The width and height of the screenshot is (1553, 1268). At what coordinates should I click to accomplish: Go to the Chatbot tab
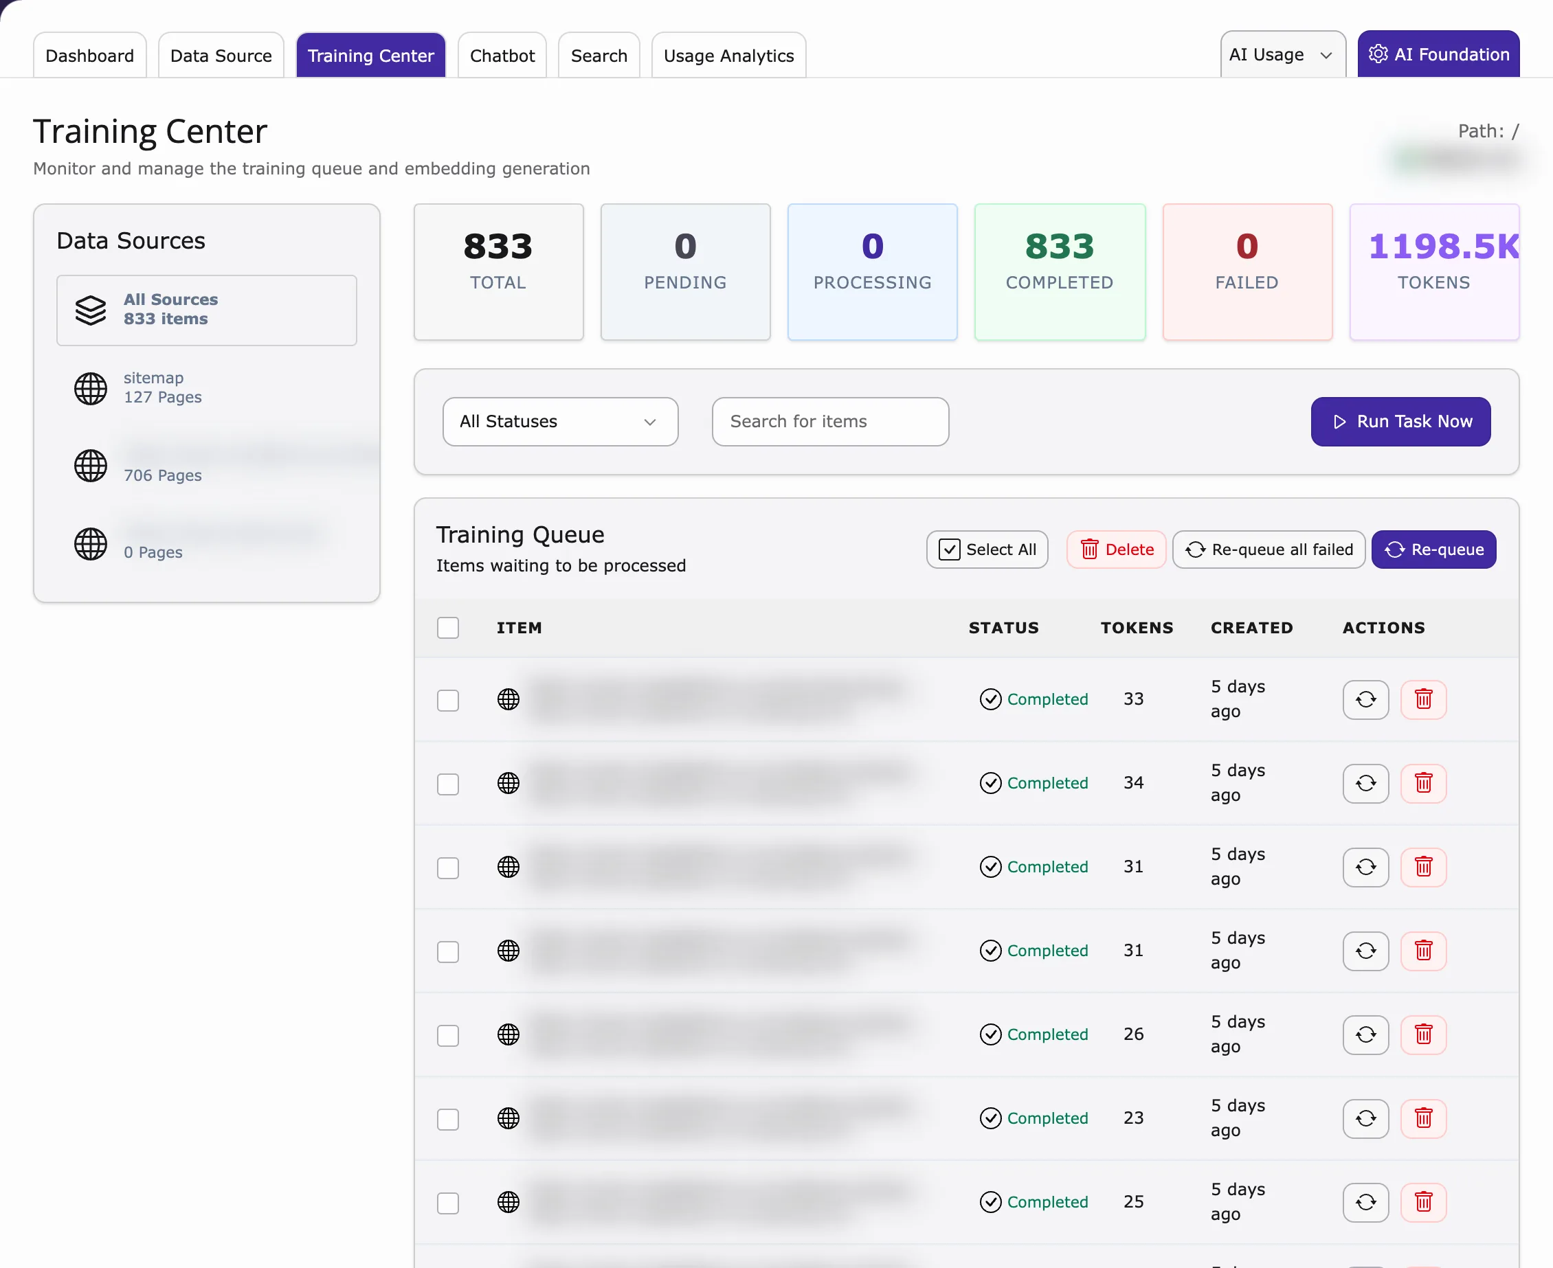click(x=502, y=55)
